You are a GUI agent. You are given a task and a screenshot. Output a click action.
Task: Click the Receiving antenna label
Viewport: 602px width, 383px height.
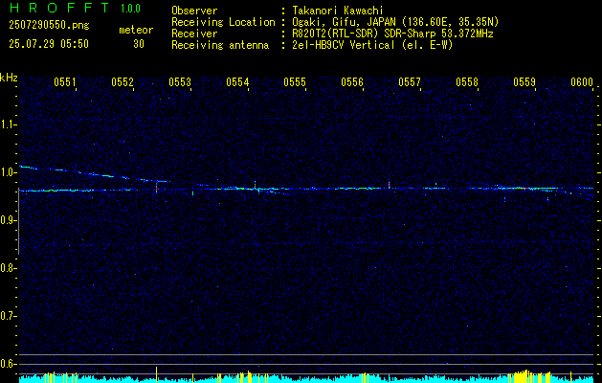(x=220, y=45)
